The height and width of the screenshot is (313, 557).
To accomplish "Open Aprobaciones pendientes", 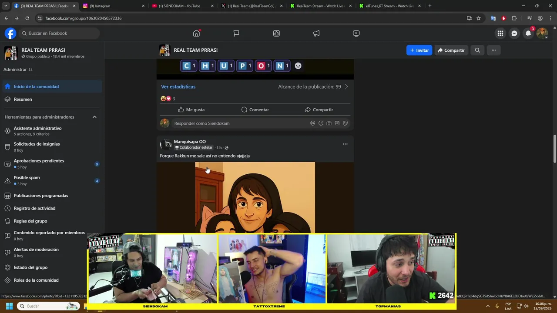I will pos(52,163).
